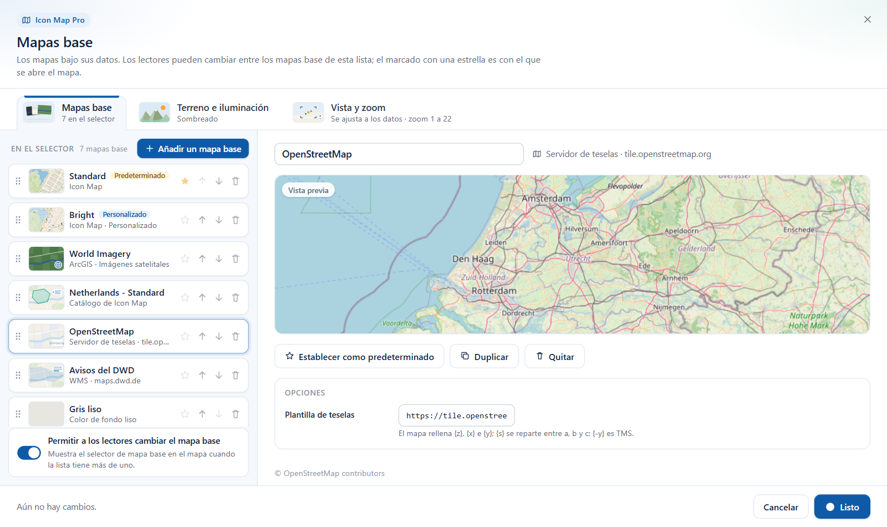Remove basemap using Quitar button

click(555, 356)
